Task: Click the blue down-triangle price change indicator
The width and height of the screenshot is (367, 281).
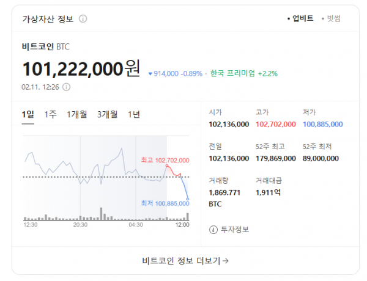Action: click(150, 74)
